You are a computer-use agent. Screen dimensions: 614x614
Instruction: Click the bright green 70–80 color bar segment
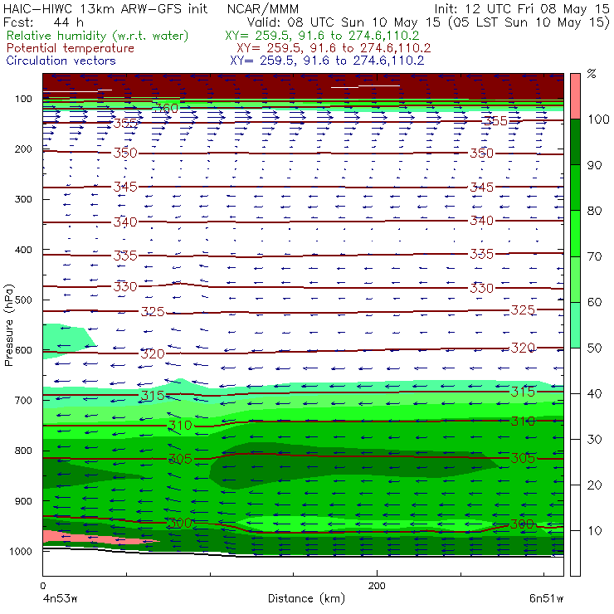point(575,233)
